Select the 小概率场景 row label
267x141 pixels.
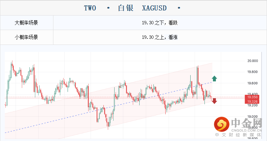coord(26,37)
